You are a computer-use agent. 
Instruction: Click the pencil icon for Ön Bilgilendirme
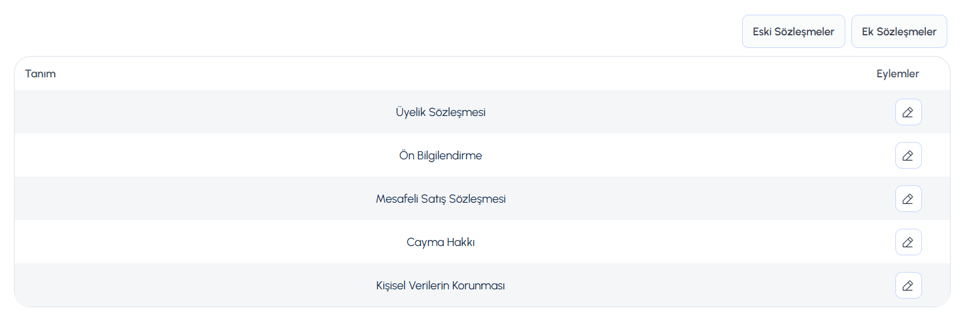coord(908,155)
